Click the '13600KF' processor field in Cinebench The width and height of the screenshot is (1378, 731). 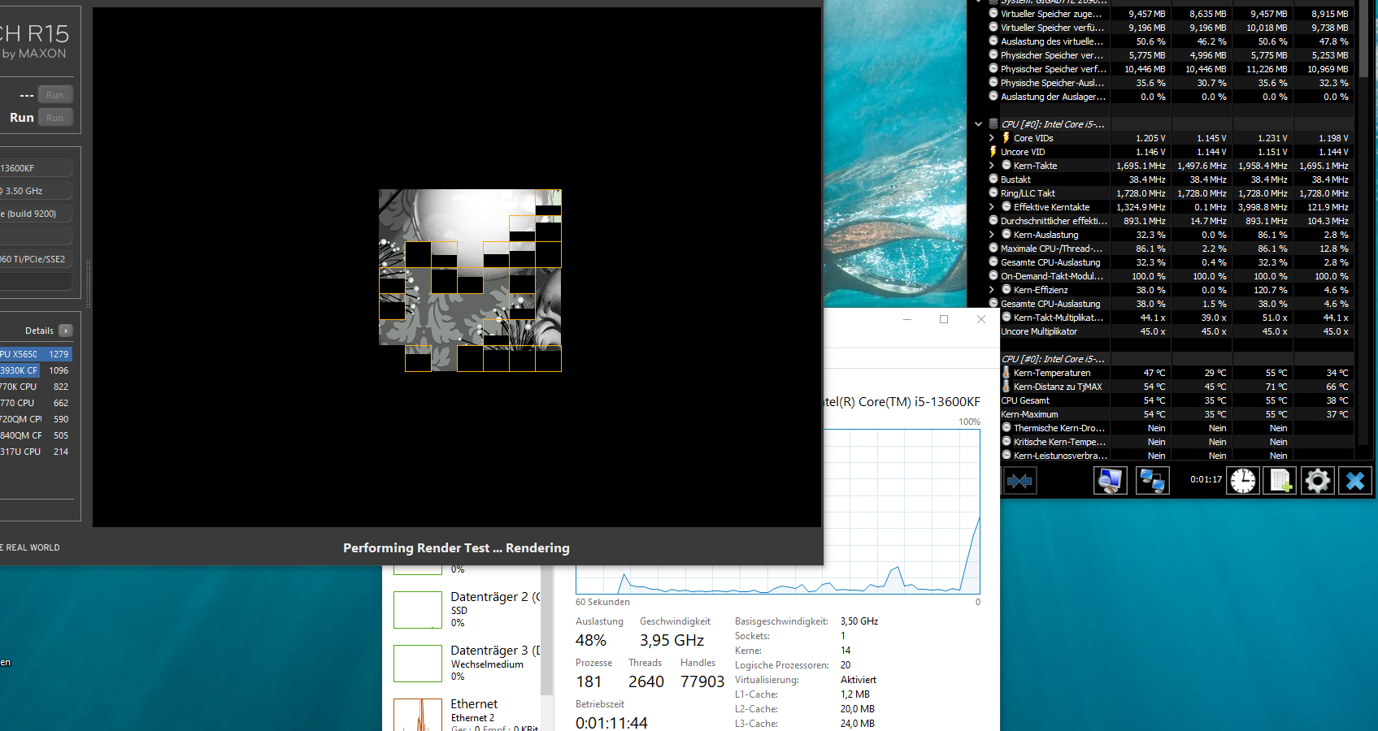point(36,168)
